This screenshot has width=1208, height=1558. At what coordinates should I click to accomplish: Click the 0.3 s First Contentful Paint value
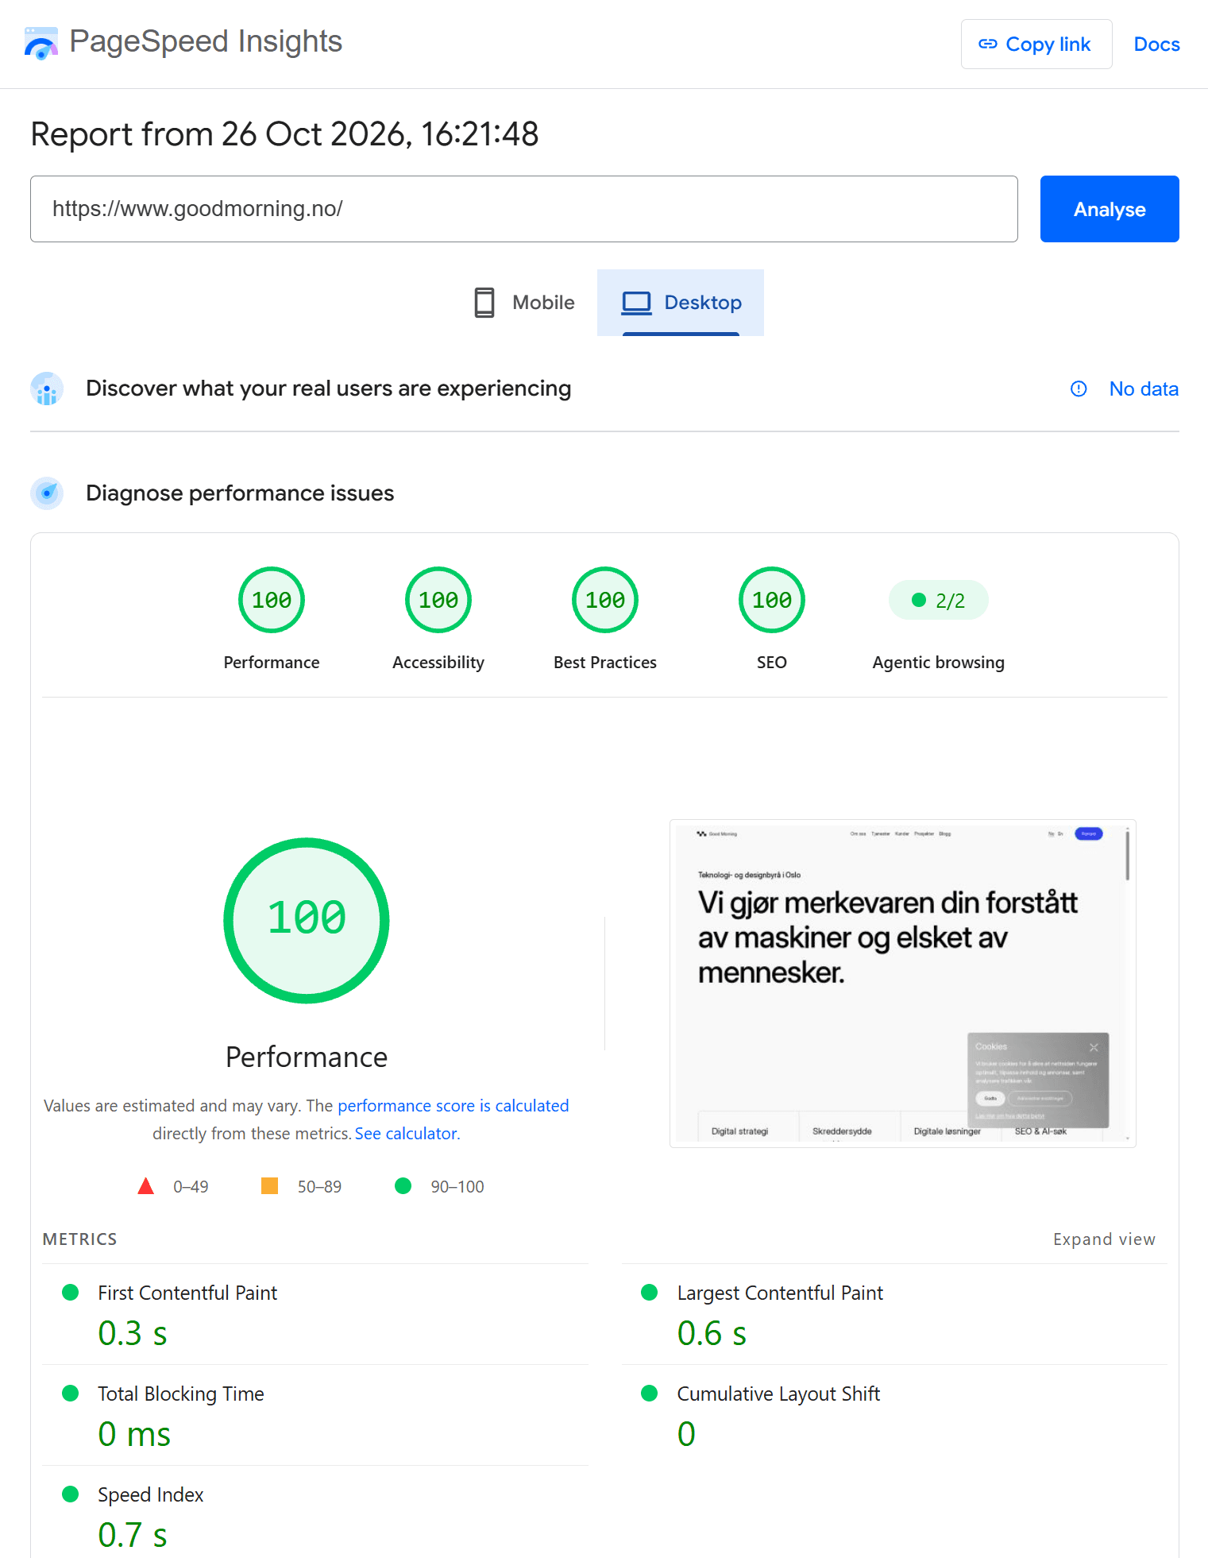coord(133,1333)
